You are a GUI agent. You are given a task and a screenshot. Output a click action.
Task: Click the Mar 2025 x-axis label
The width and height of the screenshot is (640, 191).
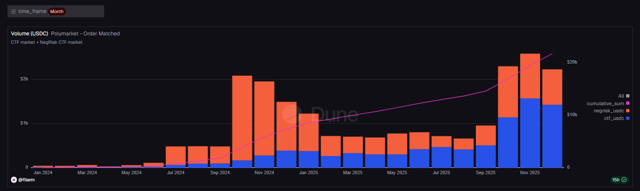(353, 172)
